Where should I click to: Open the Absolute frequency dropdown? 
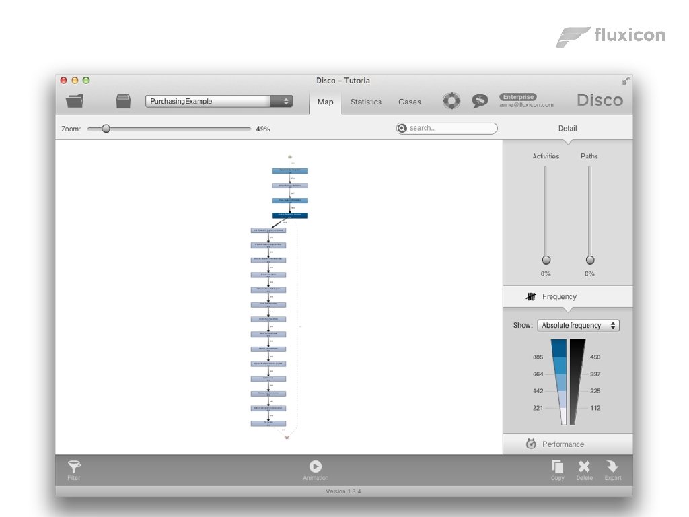coord(578,325)
